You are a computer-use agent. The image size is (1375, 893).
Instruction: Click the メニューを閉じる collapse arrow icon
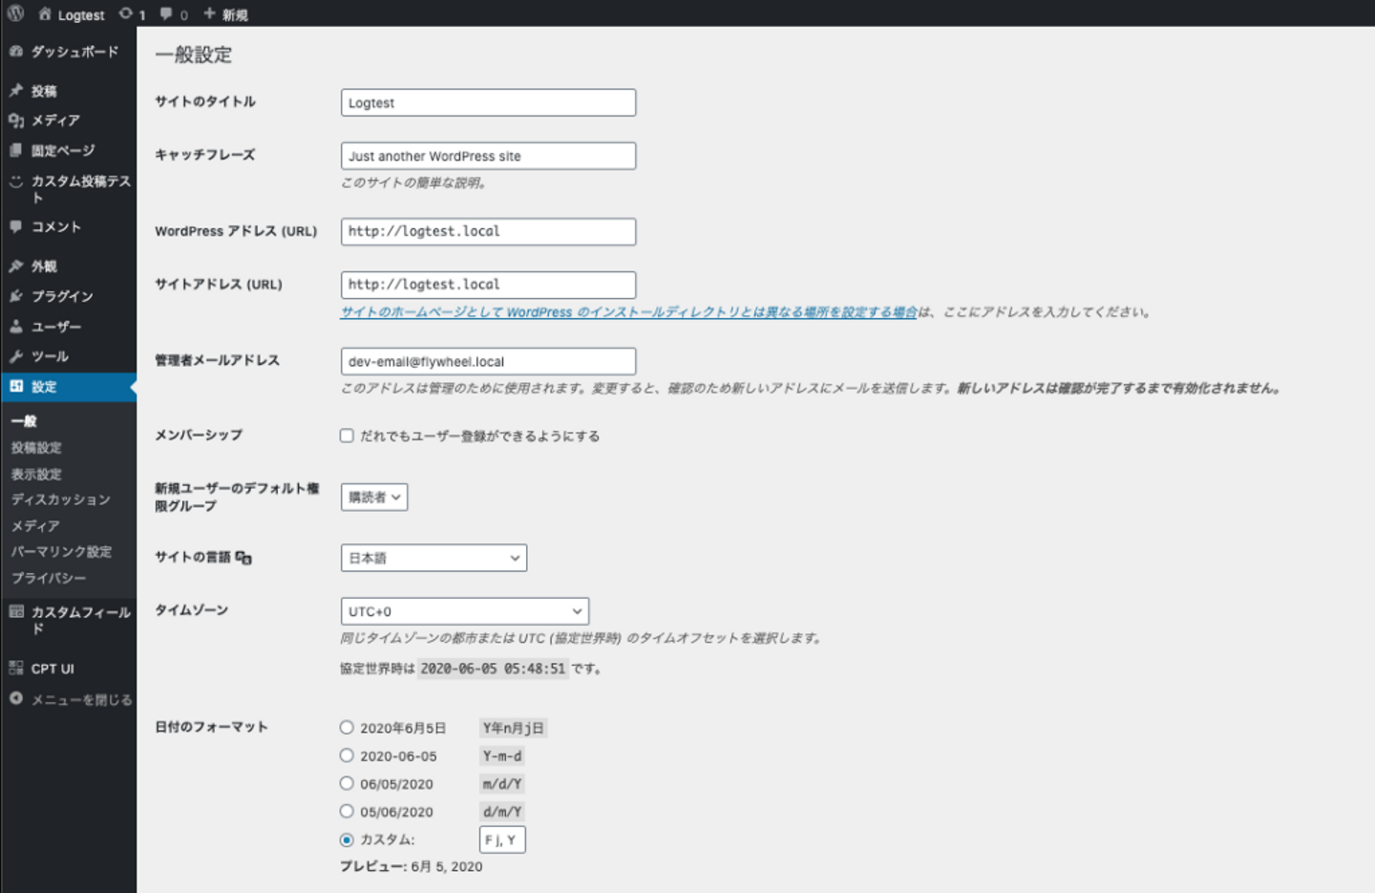click(x=16, y=698)
